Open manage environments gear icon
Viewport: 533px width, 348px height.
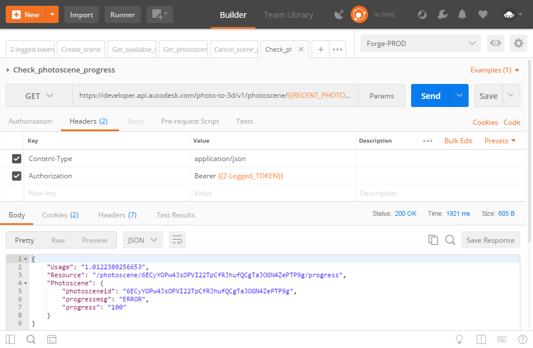[519, 43]
